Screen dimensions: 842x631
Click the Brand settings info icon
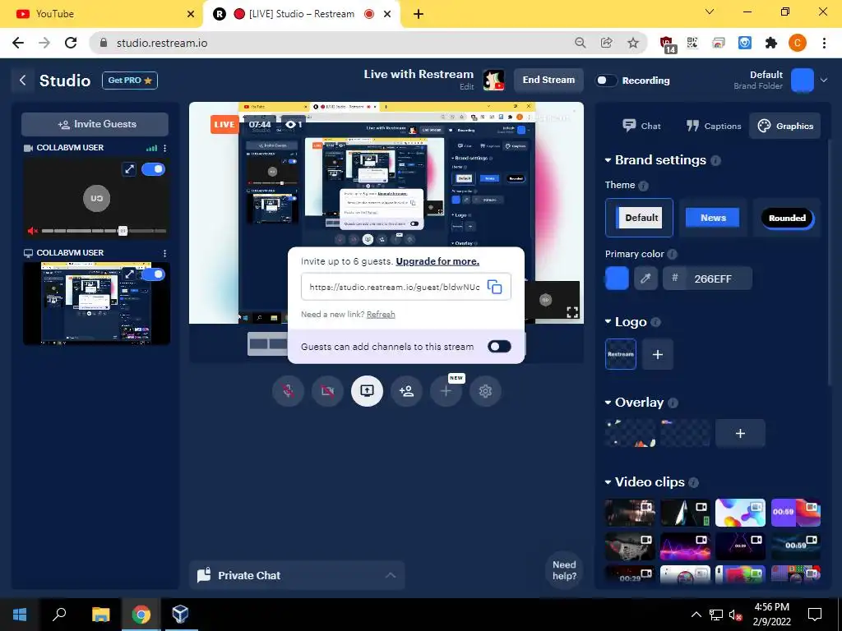coord(715,160)
